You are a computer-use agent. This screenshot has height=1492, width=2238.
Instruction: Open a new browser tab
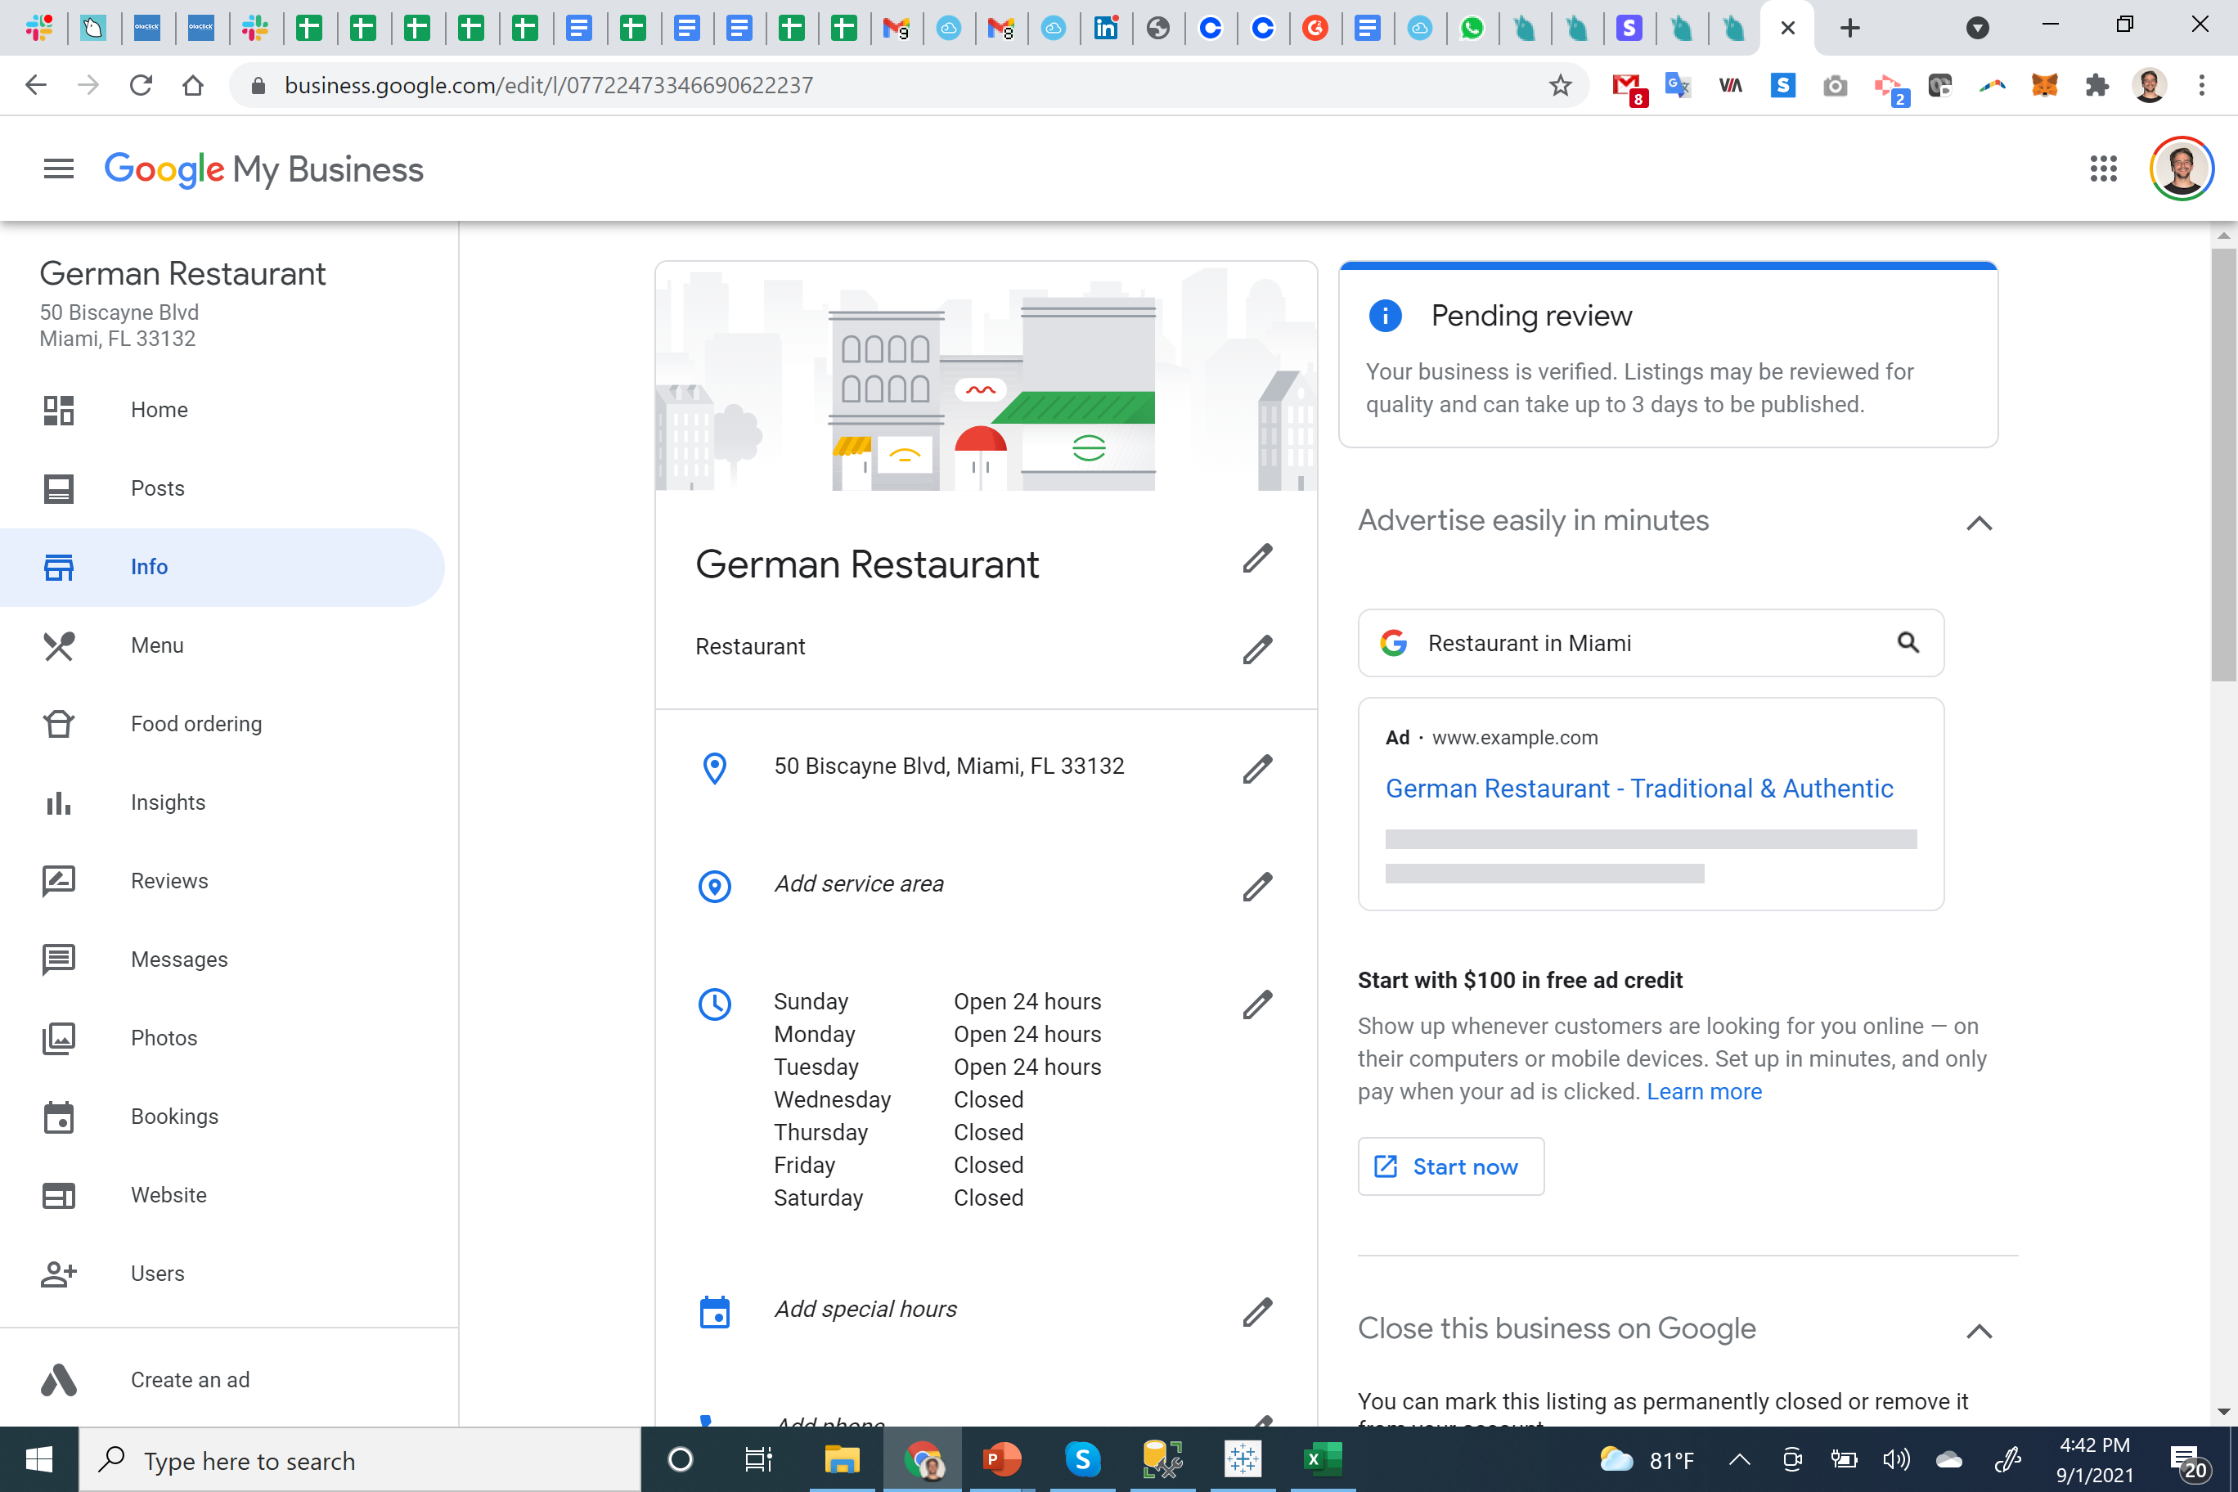1849,29
